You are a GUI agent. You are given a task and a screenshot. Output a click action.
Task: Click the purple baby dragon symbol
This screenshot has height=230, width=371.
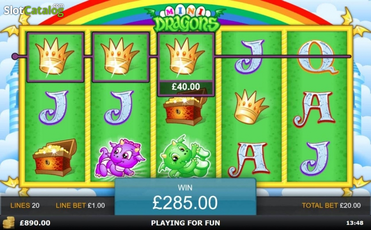click(x=120, y=158)
